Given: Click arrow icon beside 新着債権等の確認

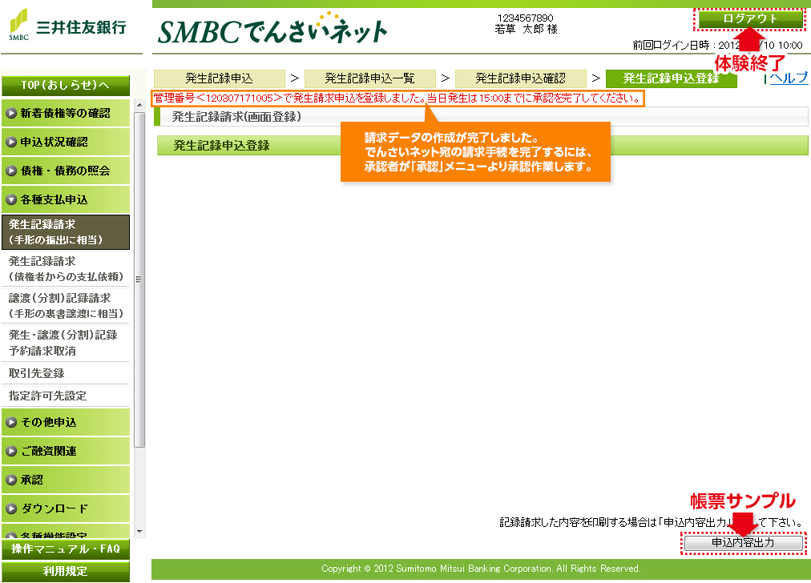Looking at the screenshot, I should pos(11,113).
